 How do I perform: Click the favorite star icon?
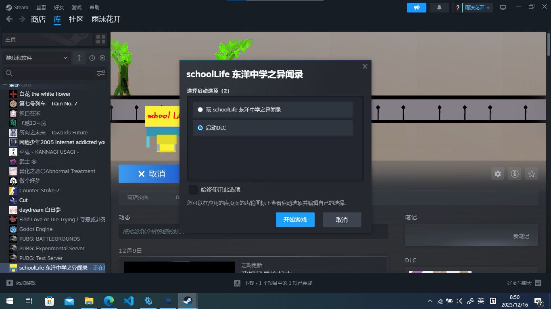click(532, 174)
